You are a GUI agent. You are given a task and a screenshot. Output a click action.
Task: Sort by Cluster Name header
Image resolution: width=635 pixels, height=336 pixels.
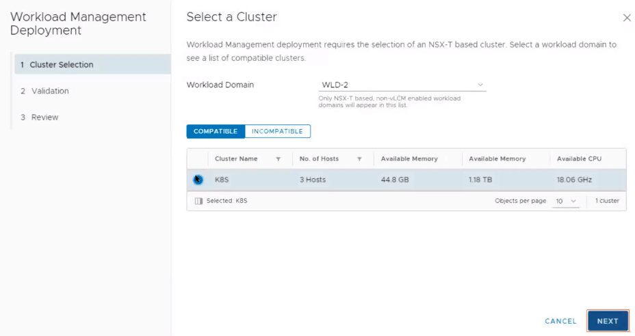click(x=236, y=159)
